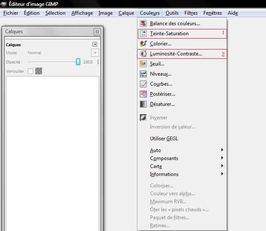Click the Opacité slider handle
This screenshot has height=231, width=266.
78,62
